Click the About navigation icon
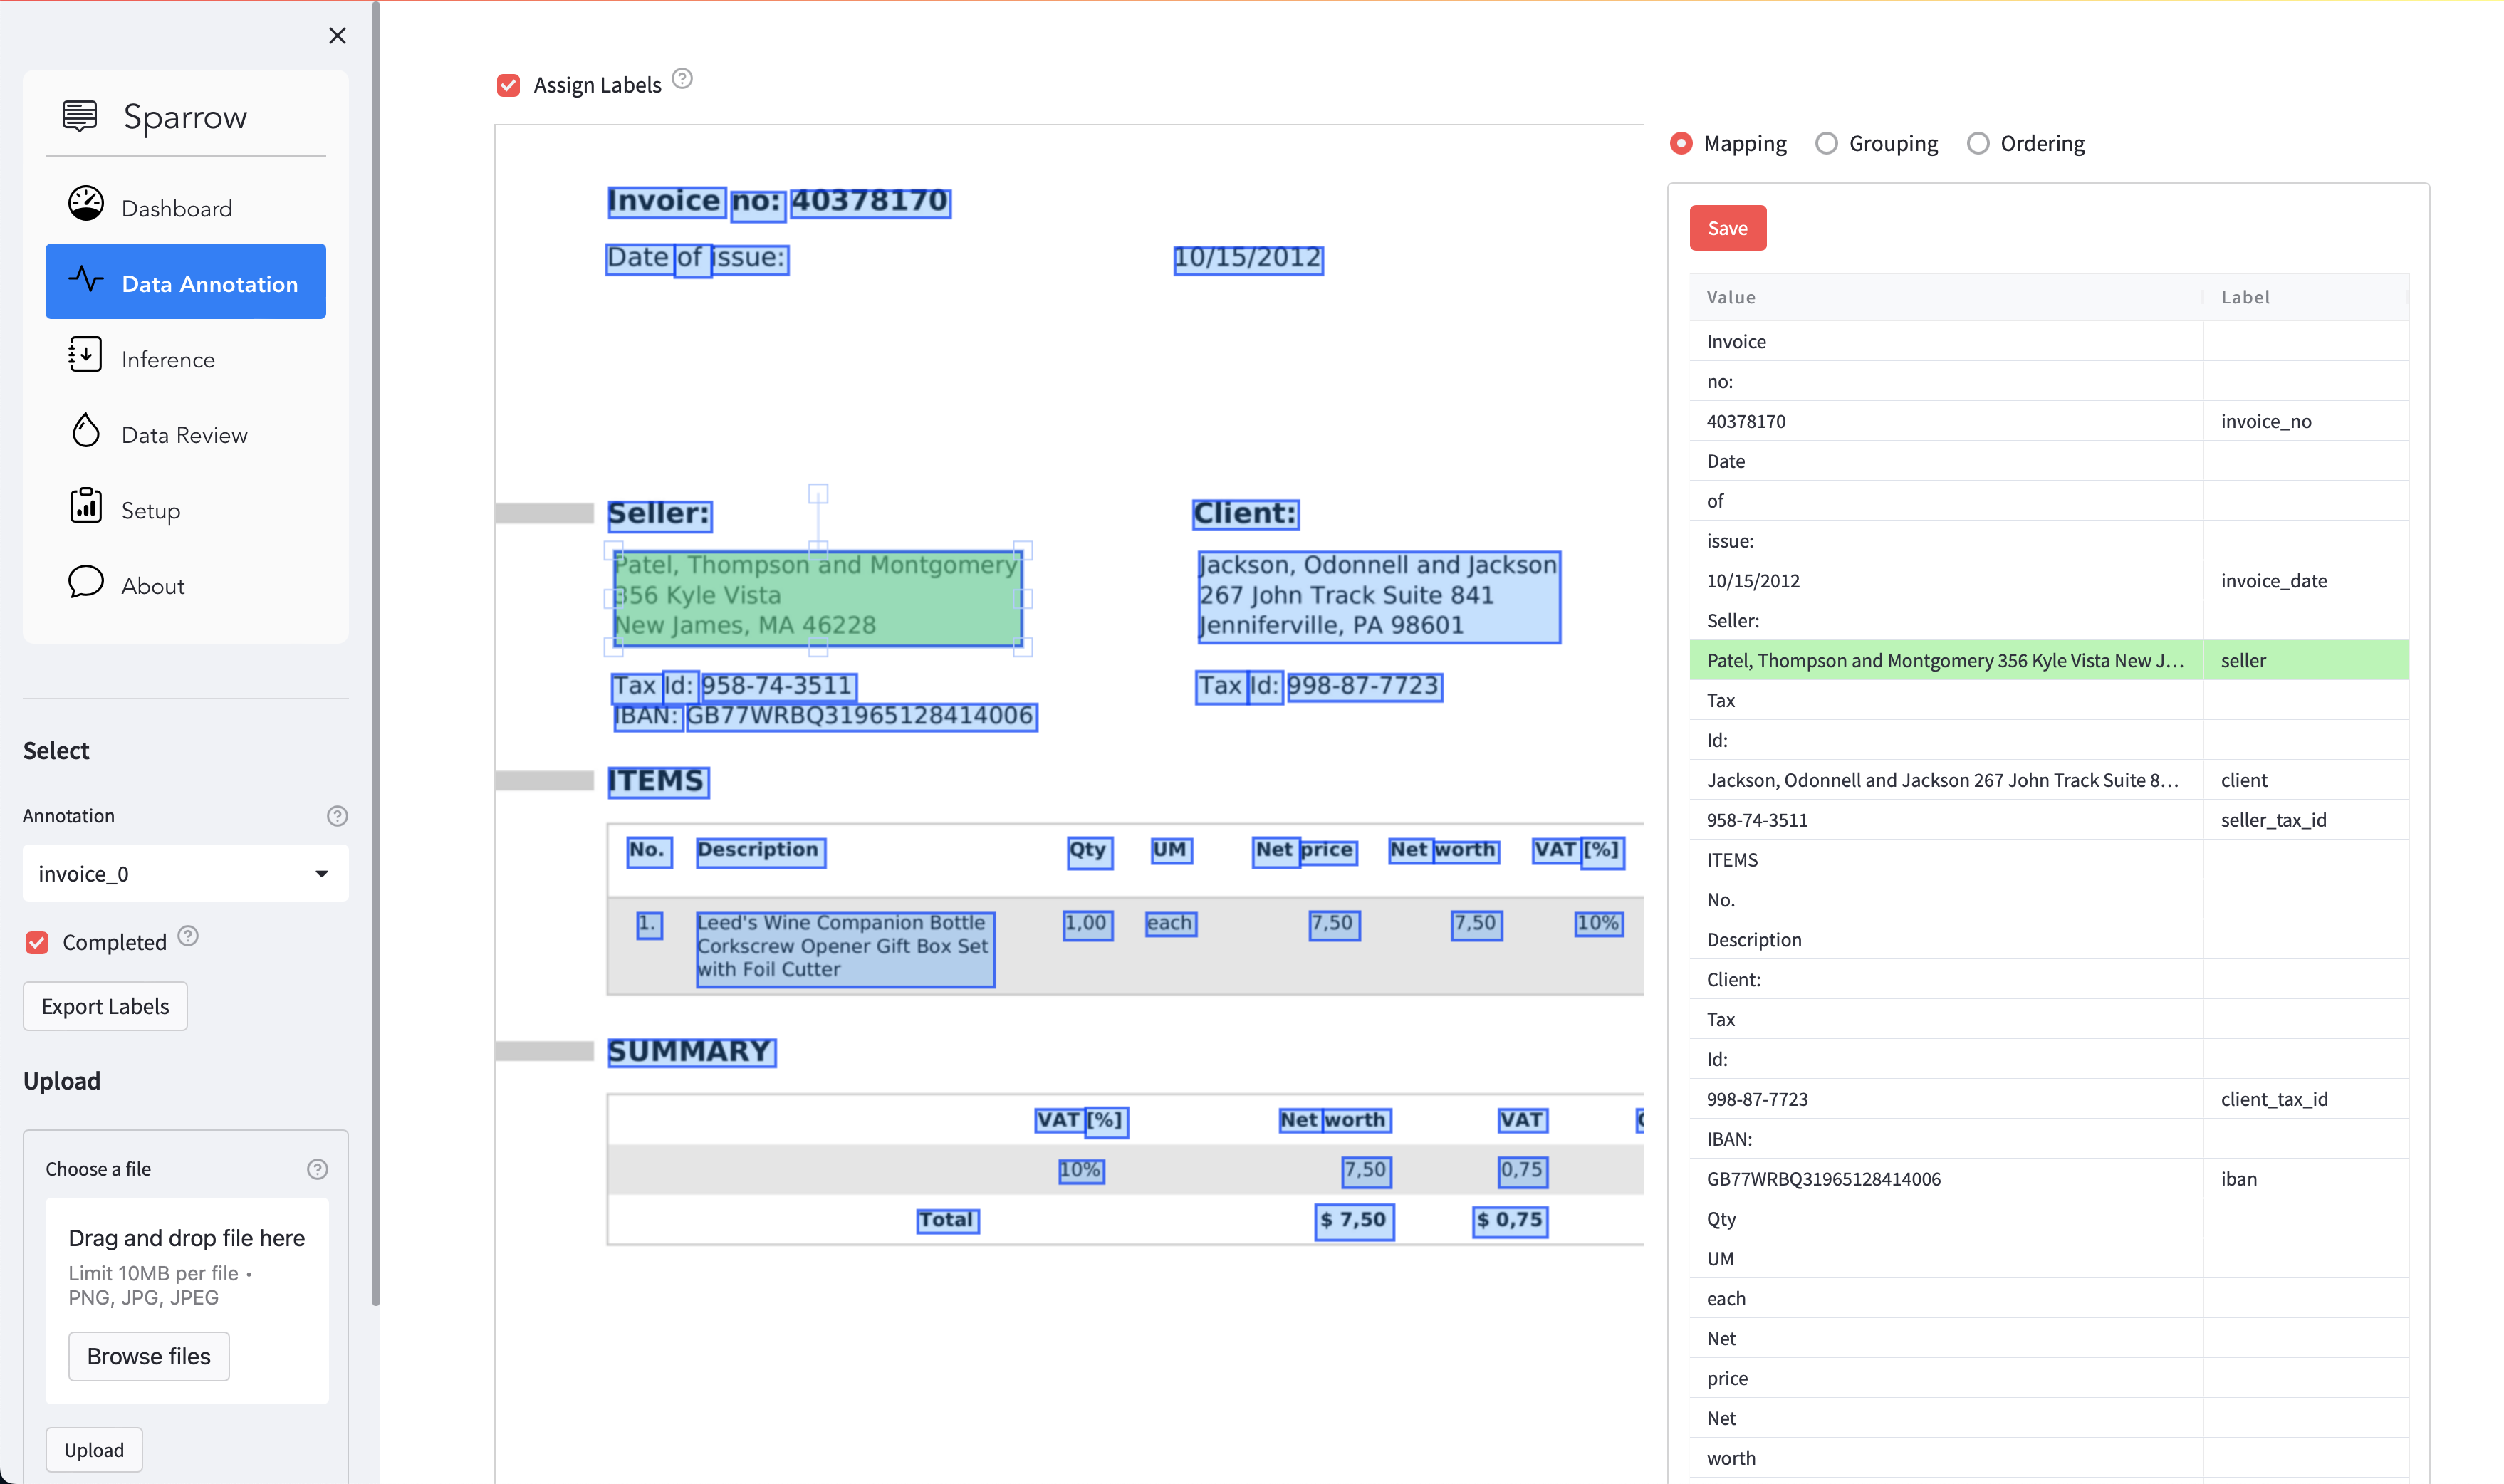Viewport: 2504px width, 1484px height. tap(85, 583)
